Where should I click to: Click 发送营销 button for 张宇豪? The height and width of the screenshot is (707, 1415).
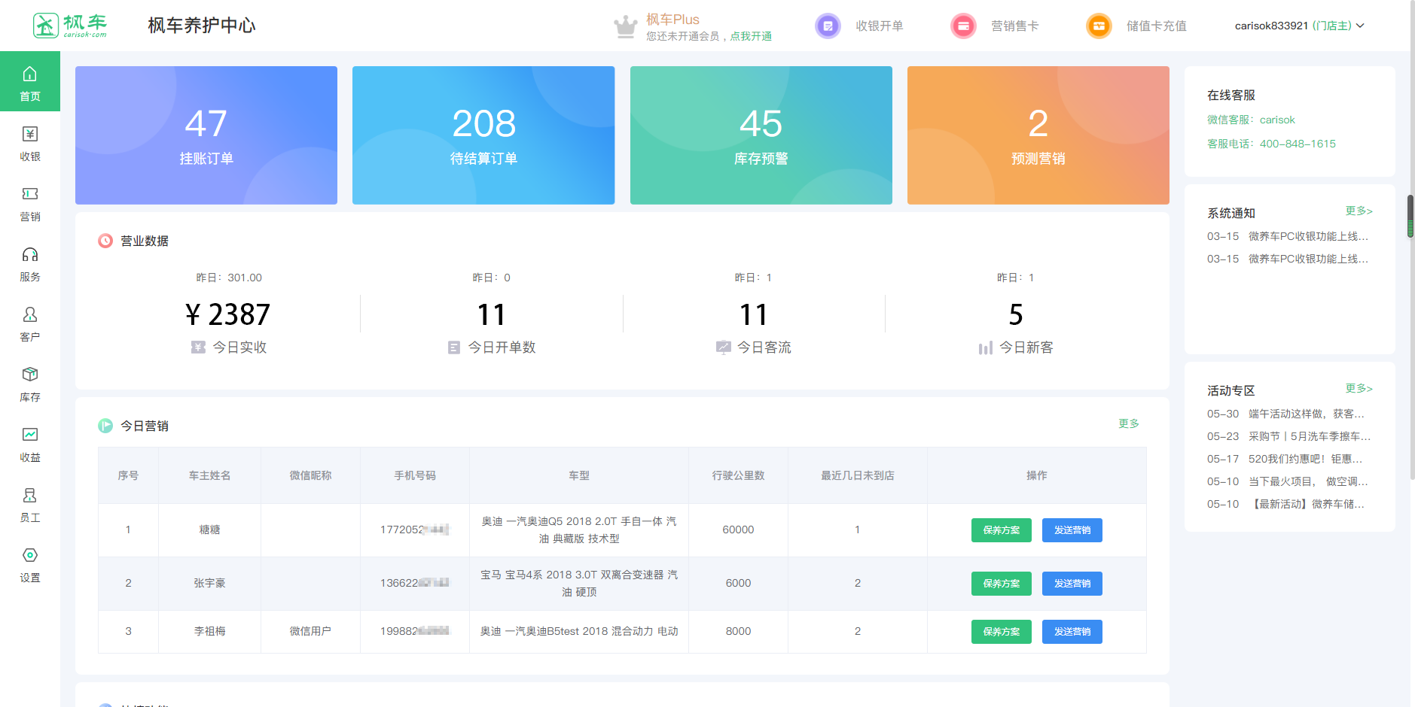coord(1072,584)
